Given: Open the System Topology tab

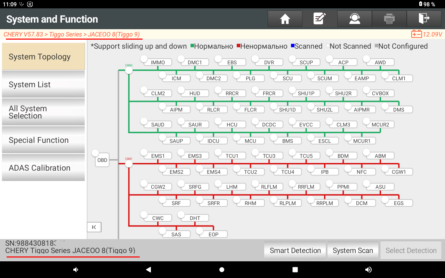Looking at the screenshot, I should tap(43, 57).
